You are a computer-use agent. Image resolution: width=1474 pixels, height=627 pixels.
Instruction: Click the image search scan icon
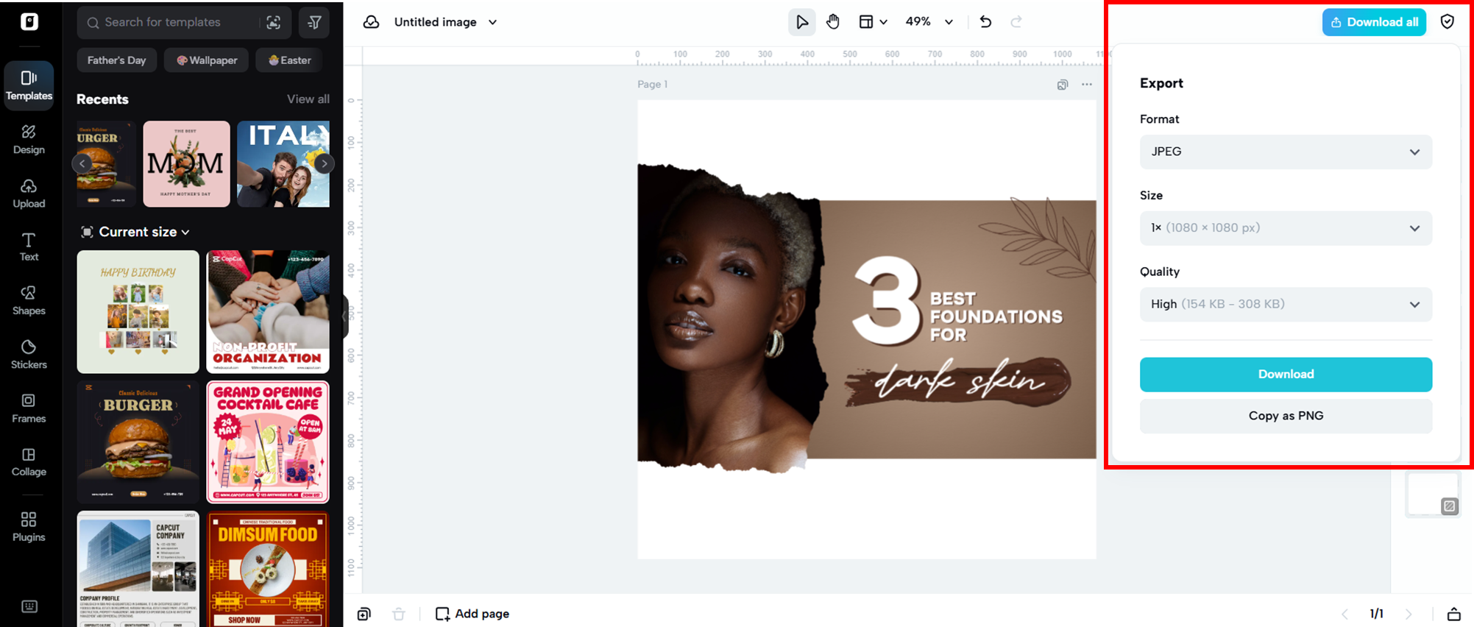(x=274, y=22)
